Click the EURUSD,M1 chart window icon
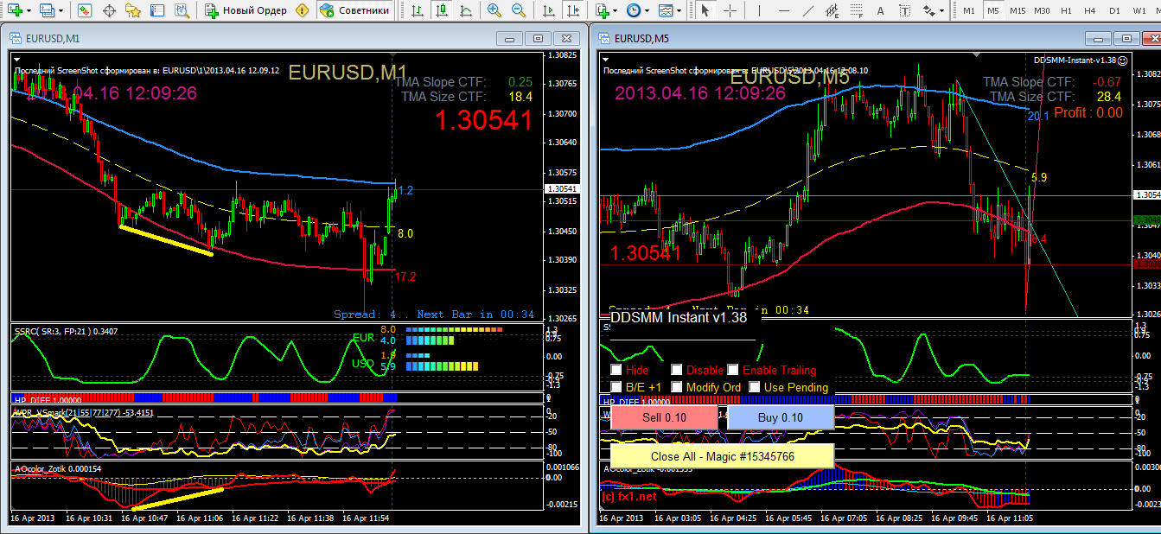This screenshot has width=1161, height=534. point(16,38)
